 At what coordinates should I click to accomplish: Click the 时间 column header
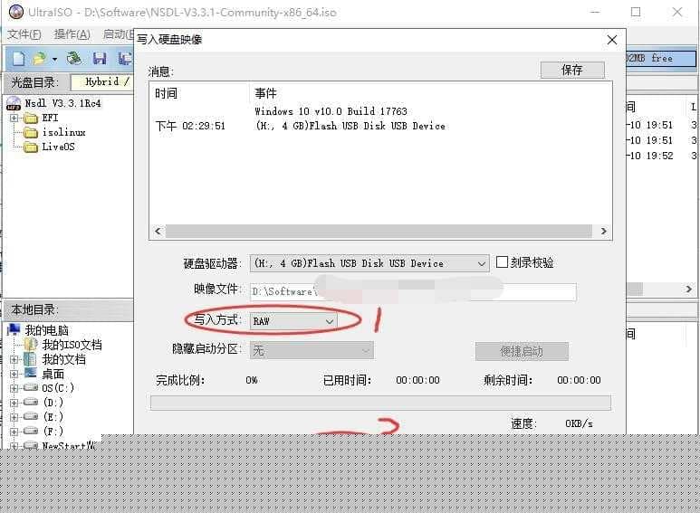tap(166, 93)
